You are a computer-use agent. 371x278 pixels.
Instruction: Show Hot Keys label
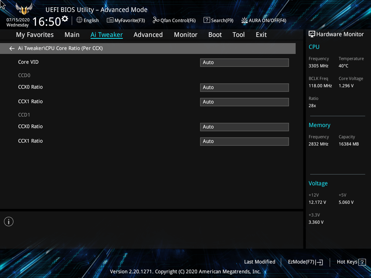pyautogui.click(x=347, y=262)
